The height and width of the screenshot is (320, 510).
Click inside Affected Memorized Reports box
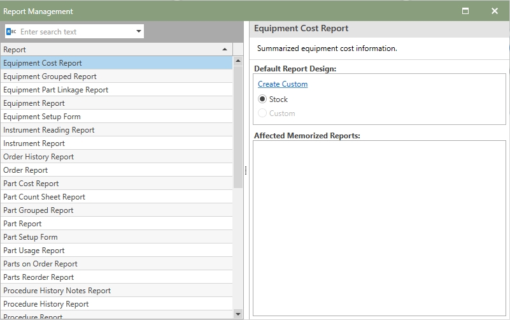[x=378, y=228]
